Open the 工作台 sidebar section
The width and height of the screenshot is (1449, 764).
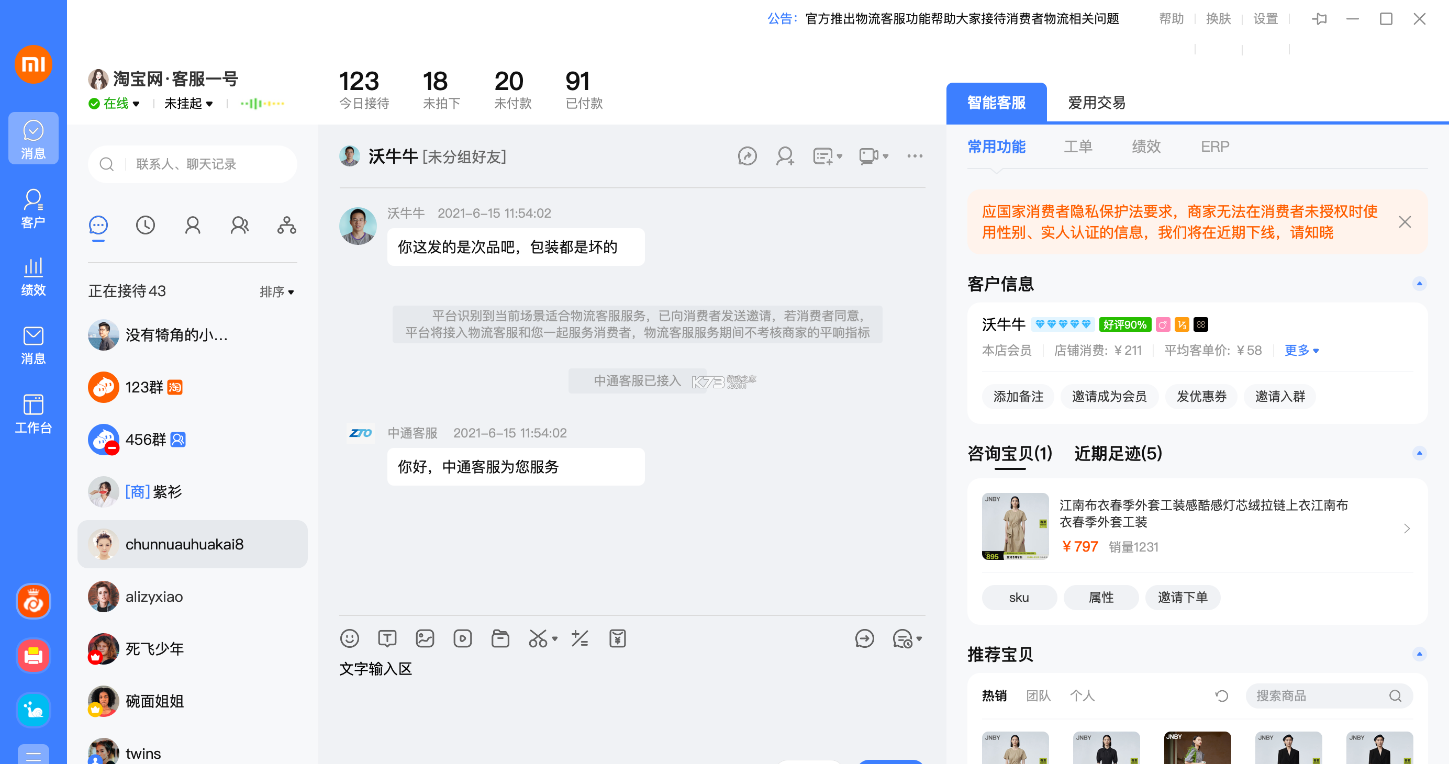click(x=33, y=414)
